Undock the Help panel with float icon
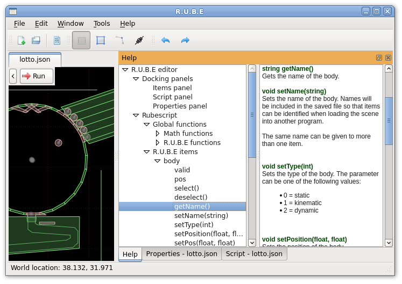Screen dimensions: 402x284 pos(379,58)
